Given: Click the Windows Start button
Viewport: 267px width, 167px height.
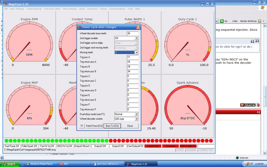Looking at the screenshot, I should (10, 164).
